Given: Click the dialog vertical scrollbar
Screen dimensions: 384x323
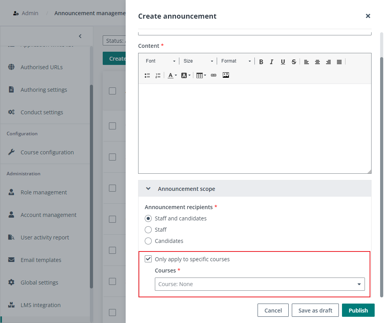Looking at the screenshot, I should click(381, 177).
